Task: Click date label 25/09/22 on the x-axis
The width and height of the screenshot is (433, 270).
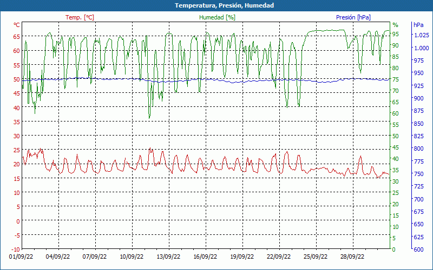Action: tap(316, 257)
